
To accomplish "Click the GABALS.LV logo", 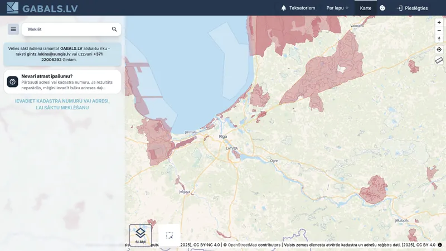I will [42, 8].
